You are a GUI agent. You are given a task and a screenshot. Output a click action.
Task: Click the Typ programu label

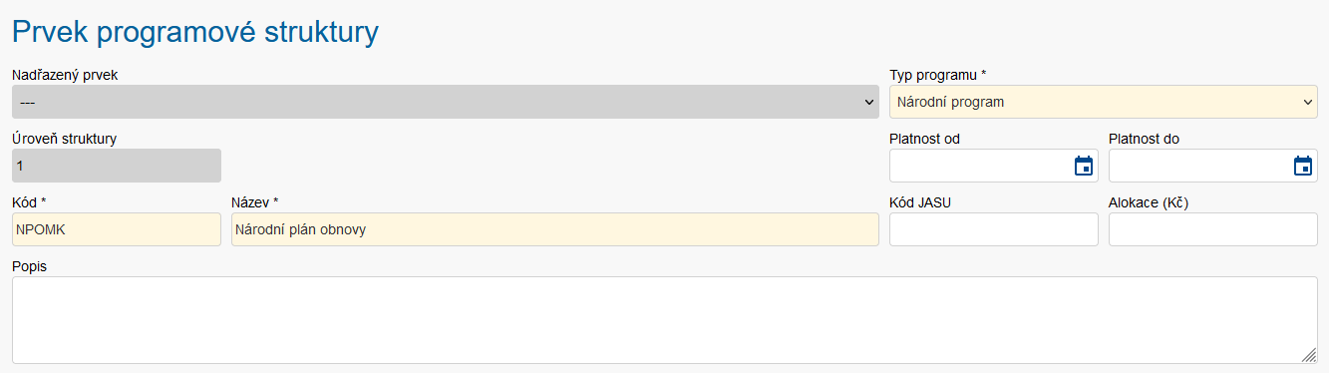938,75
